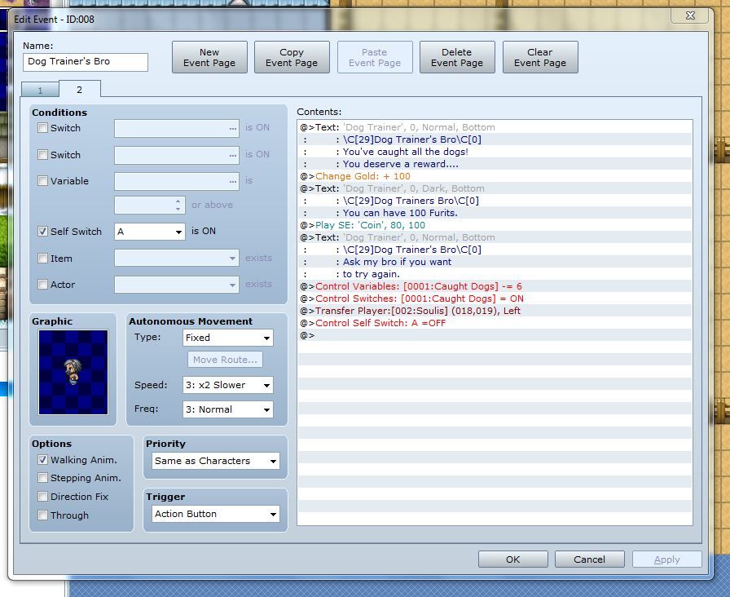Click the character graphic preview thumbnail

click(x=73, y=372)
